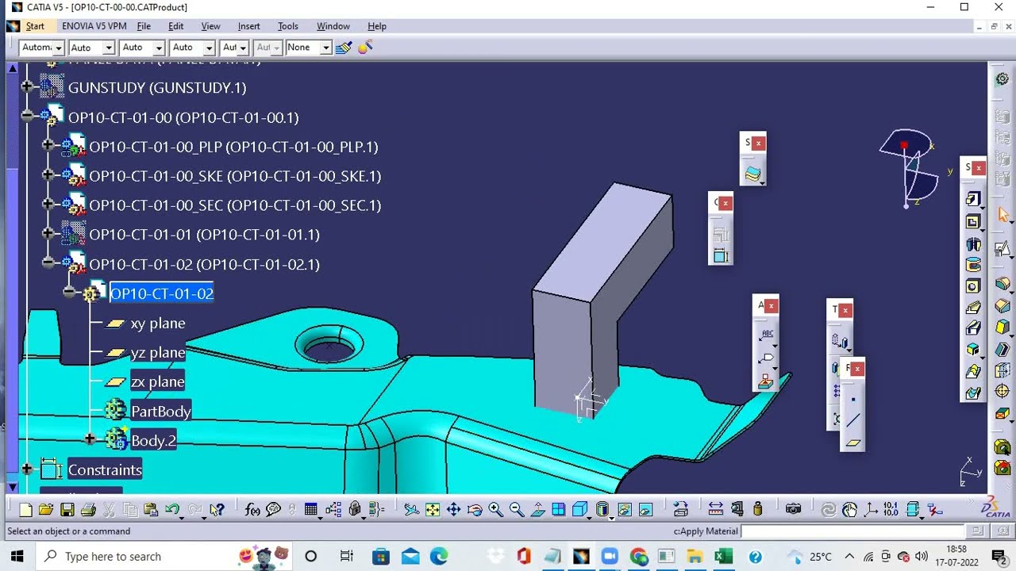Select the Rotate view icon

475,510
